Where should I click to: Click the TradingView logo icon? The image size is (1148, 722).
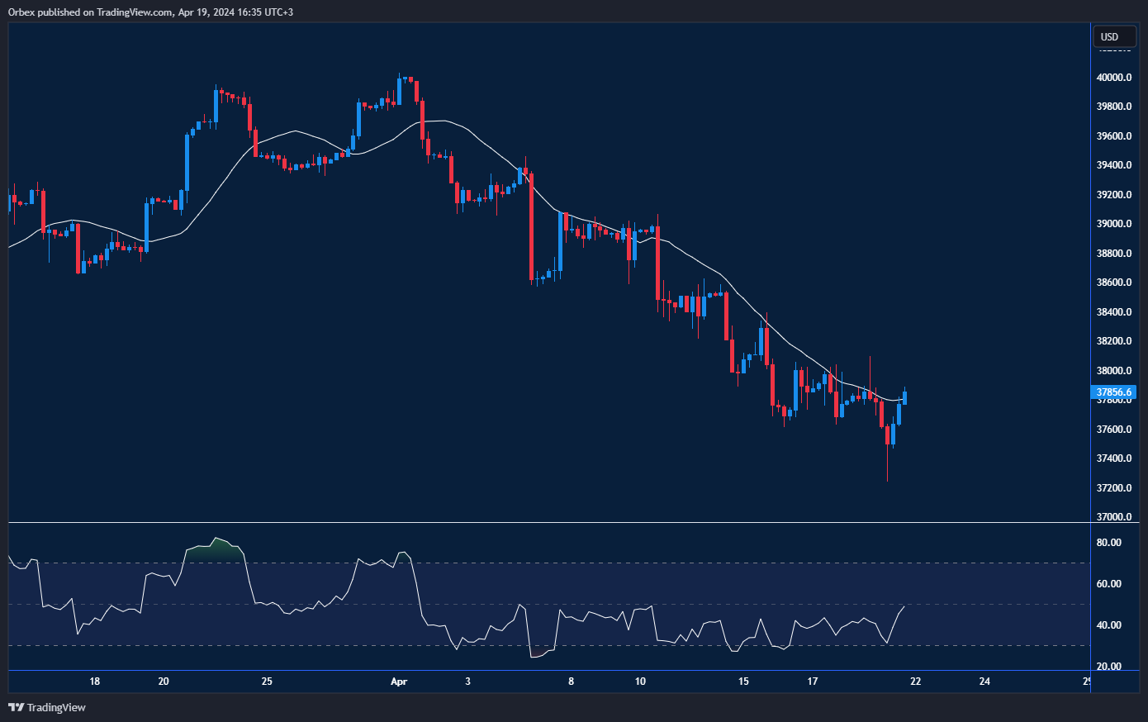pos(14,707)
